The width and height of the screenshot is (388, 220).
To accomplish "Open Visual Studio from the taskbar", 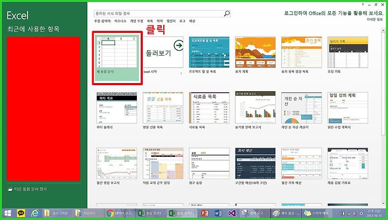I will click(232, 213).
